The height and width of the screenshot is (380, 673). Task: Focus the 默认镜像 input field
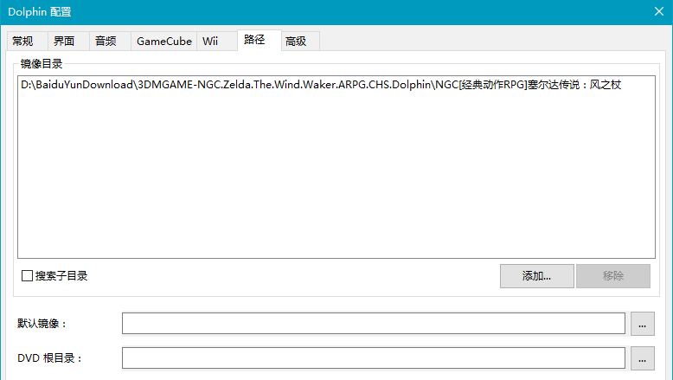[374, 324]
